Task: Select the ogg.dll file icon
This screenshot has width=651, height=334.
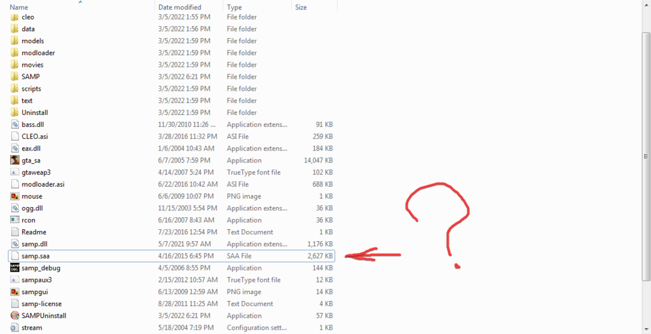Action: pos(15,208)
